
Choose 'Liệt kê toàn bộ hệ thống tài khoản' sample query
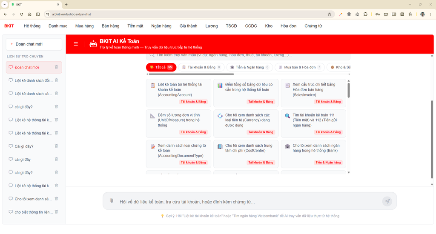click(178, 93)
